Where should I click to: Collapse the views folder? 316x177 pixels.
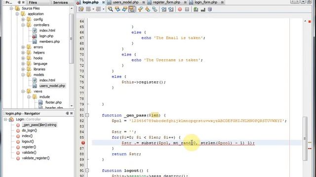23,91
